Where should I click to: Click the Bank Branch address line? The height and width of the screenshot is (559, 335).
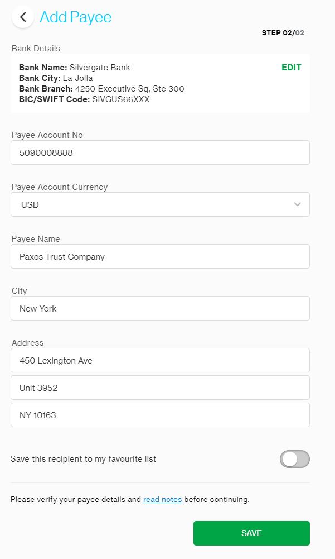[x=101, y=88]
